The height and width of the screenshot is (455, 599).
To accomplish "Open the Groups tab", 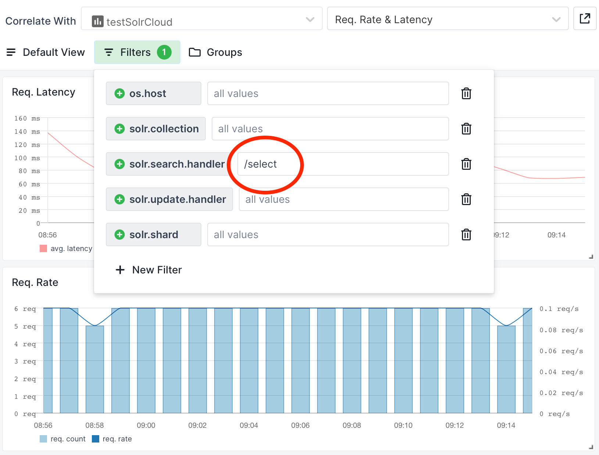I will point(215,52).
